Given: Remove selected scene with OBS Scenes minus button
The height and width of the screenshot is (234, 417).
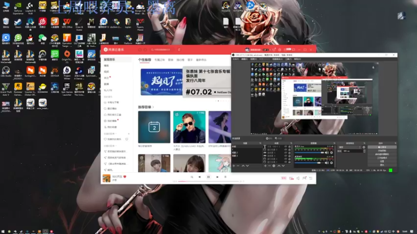Looking at the screenshot, I should coord(238,166).
